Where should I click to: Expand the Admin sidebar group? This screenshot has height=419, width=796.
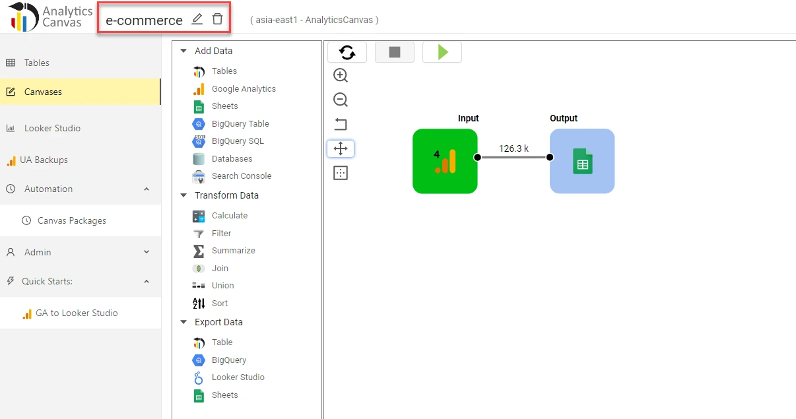coord(147,252)
